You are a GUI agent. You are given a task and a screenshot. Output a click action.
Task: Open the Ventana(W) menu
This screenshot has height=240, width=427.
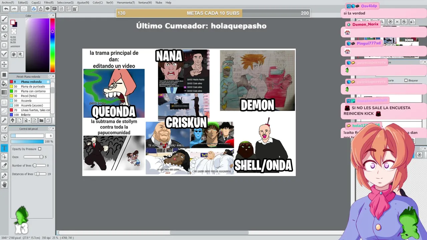[145, 2]
